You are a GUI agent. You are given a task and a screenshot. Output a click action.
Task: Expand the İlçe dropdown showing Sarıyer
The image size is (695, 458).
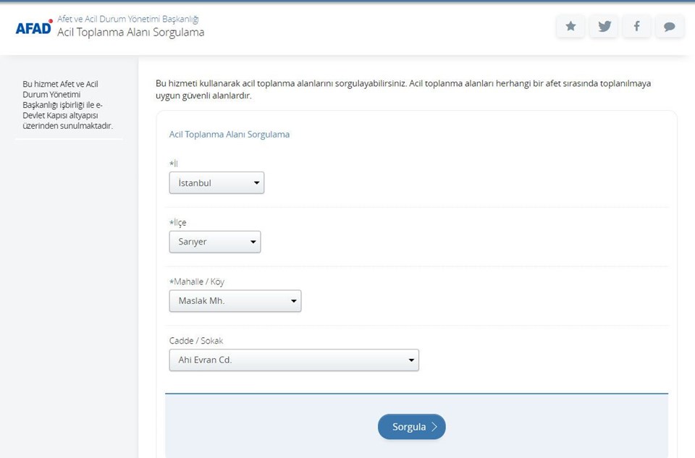click(214, 242)
